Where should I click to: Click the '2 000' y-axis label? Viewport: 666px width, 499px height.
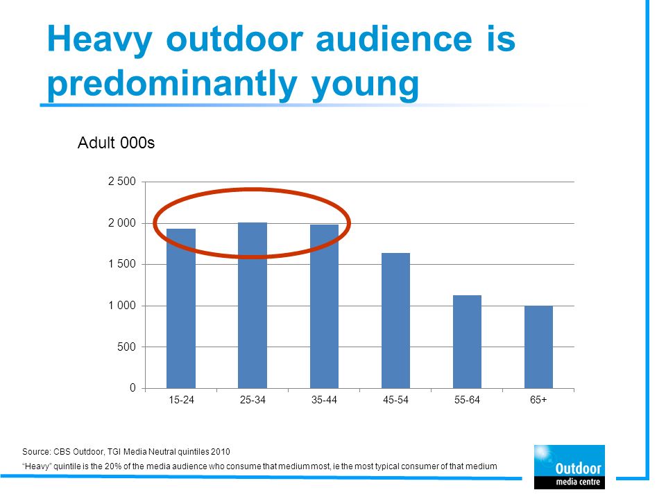tap(122, 223)
